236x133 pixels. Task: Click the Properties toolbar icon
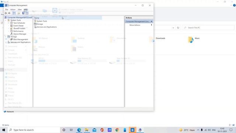[18, 13]
